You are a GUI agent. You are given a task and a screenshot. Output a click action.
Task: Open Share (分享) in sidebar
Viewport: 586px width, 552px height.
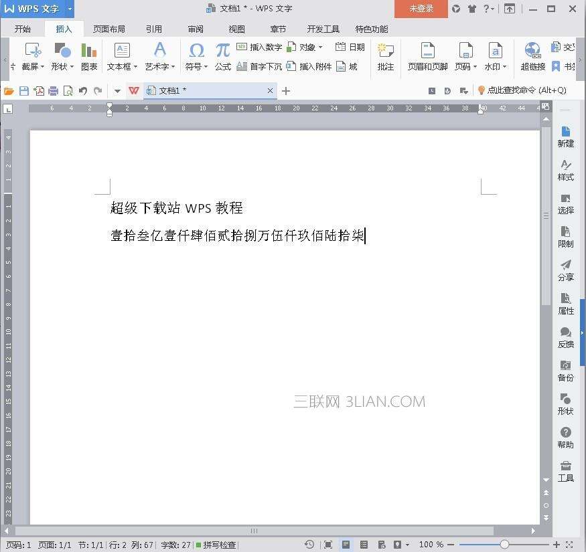click(x=565, y=271)
